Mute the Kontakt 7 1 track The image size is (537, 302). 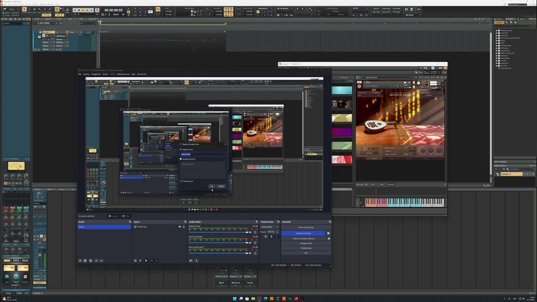pyautogui.click(x=57, y=32)
